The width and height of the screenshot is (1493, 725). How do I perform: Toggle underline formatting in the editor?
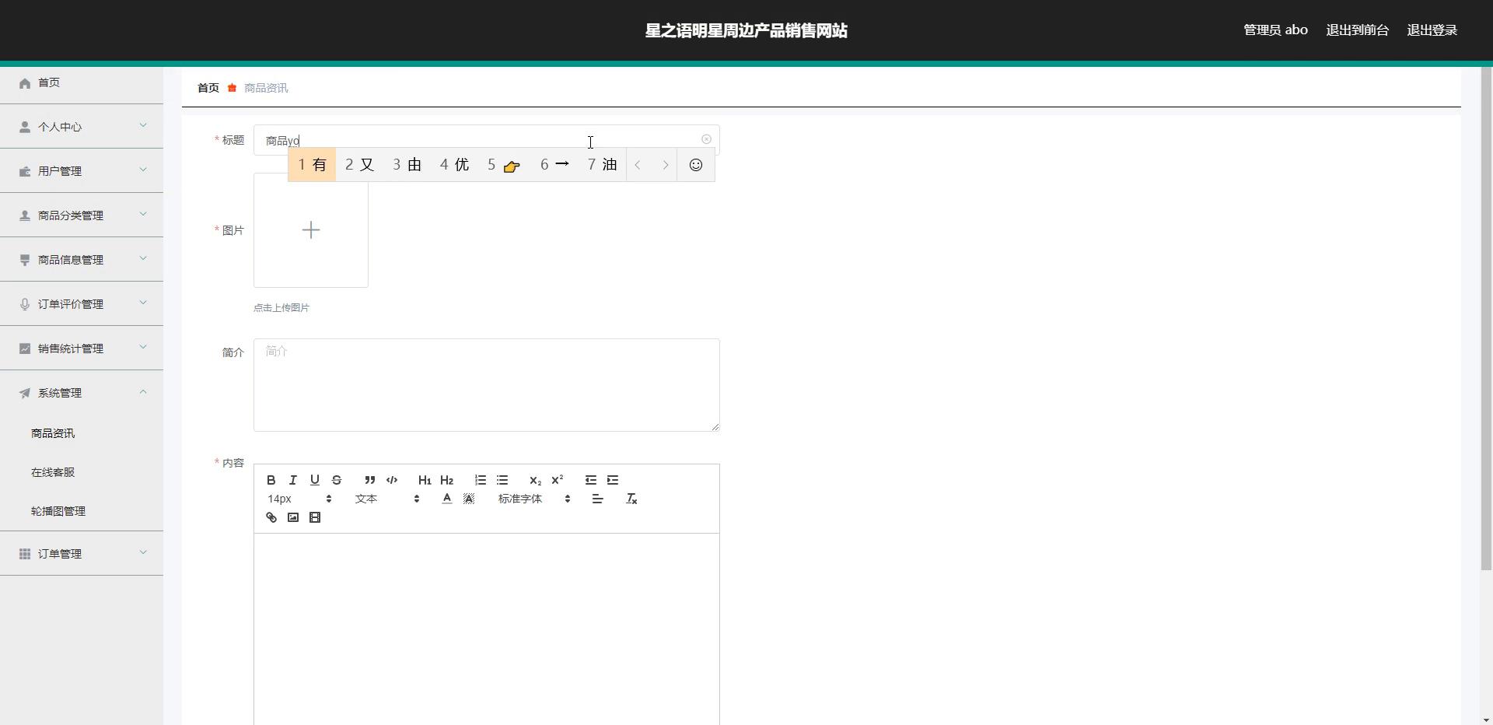[x=314, y=480]
